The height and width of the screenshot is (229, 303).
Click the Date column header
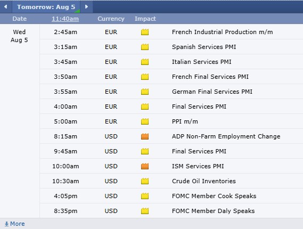point(20,19)
